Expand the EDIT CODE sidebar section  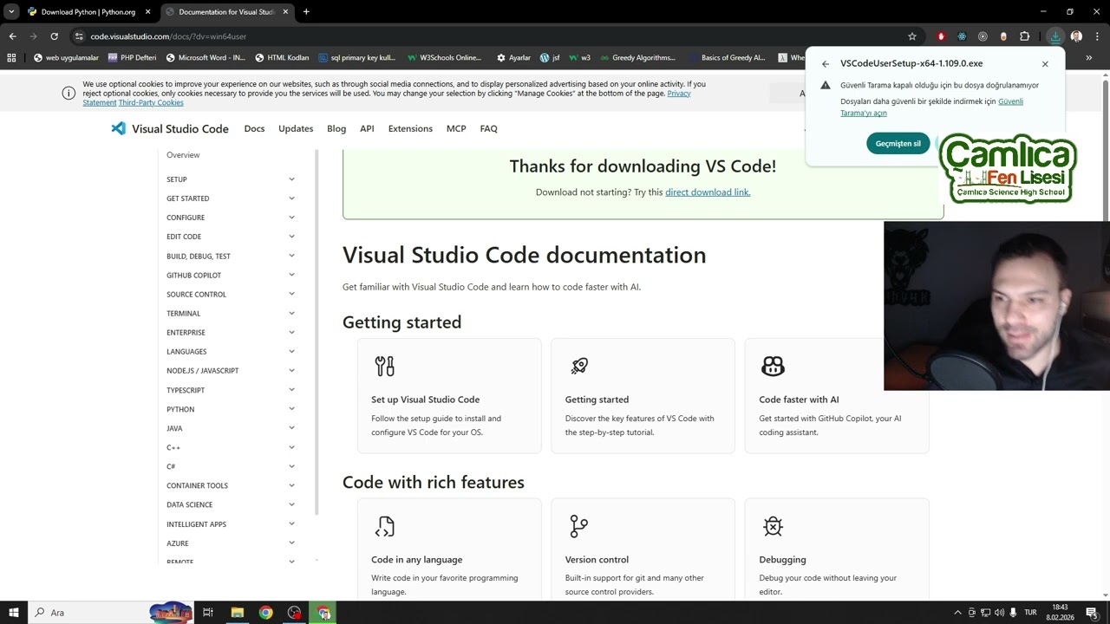[231, 237]
